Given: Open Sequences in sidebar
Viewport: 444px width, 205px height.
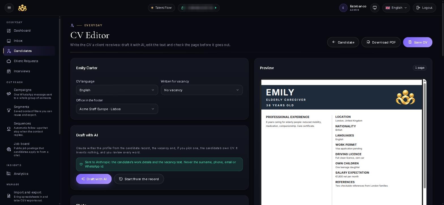Looking at the screenshot, I should [29, 129].
